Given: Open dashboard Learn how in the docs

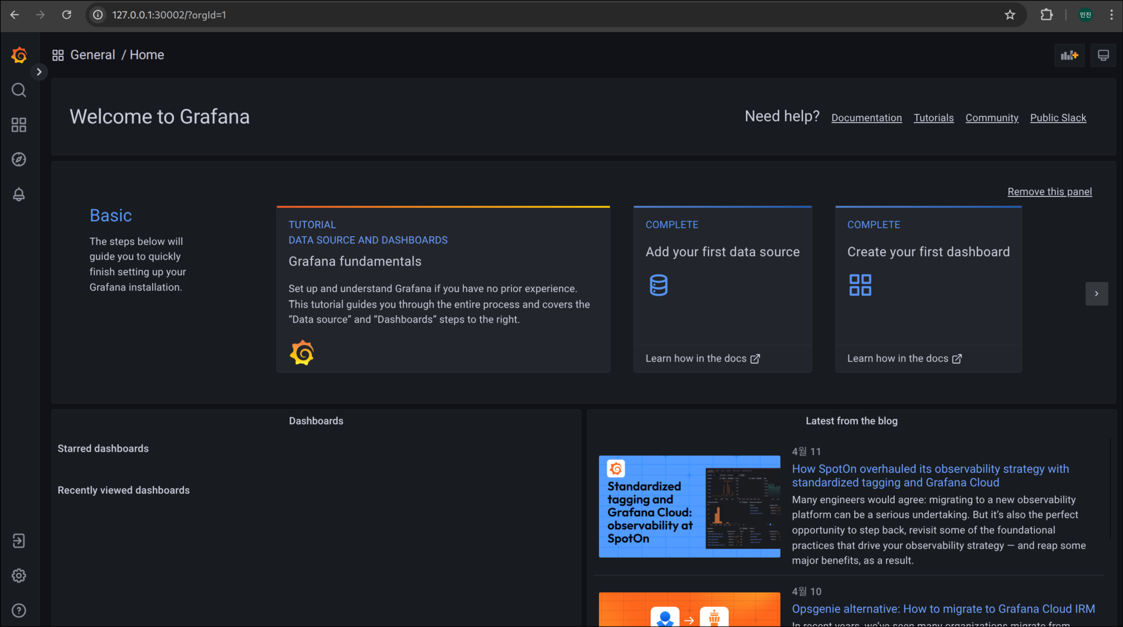Looking at the screenshot, I should pyautogui.click(x=904, y=358).
